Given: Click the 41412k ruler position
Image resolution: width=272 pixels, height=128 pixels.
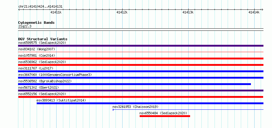Looking at the screenshot, I should click(122, 12).
